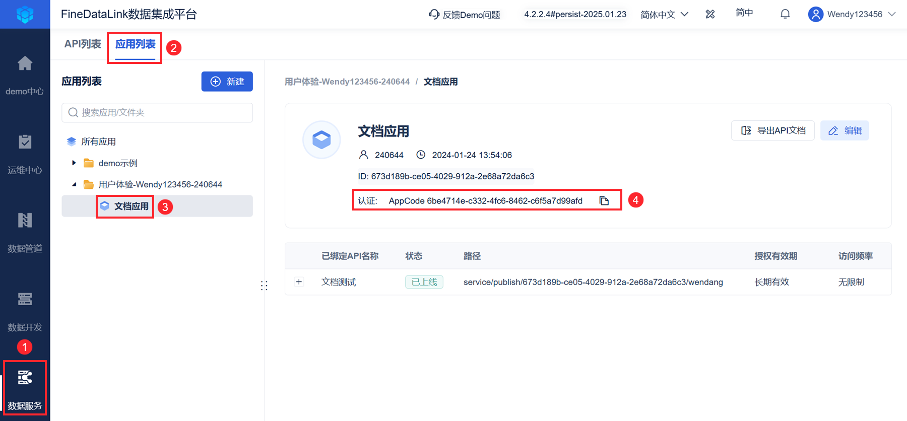Click the 简中 header item
This screenshot has width=907, height=421.
[744, 13]
